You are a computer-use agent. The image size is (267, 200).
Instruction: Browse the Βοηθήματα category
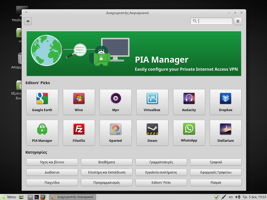pos(107,162)
